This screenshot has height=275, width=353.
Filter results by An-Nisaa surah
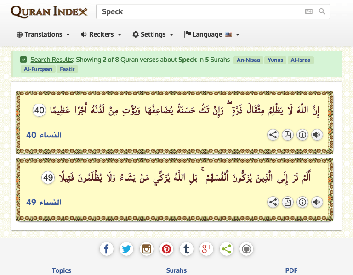pyautogui.click(x=248, y=60)
